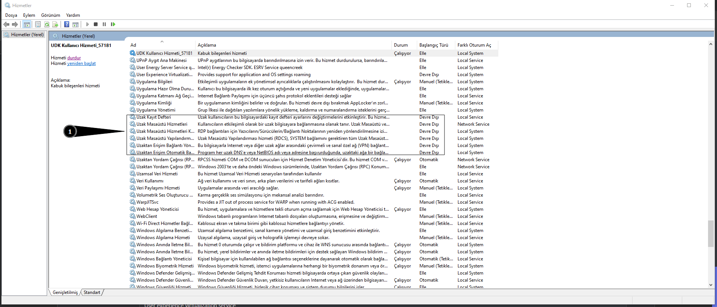The width and height of the screenshot is (717, 307).
Task: Click the 'durdur' service link
Action: point(74,58)
